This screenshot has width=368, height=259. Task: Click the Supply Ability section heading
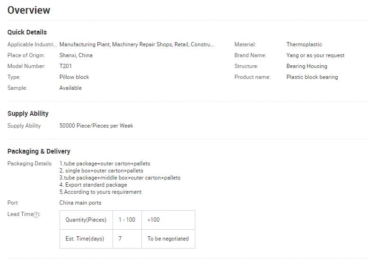pos(28,113)
